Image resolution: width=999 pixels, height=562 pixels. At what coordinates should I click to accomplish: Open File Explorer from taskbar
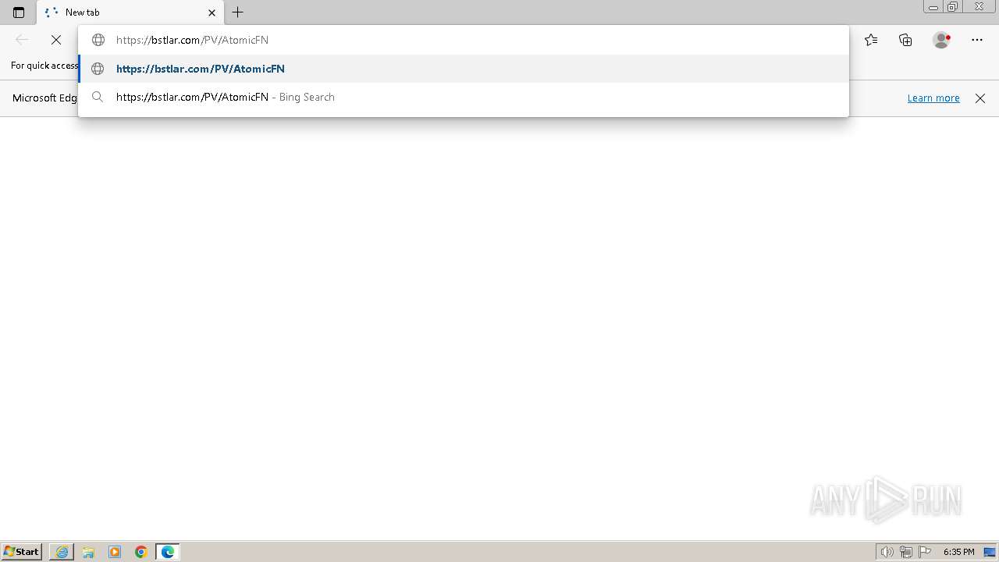click(x=88, y=552)
